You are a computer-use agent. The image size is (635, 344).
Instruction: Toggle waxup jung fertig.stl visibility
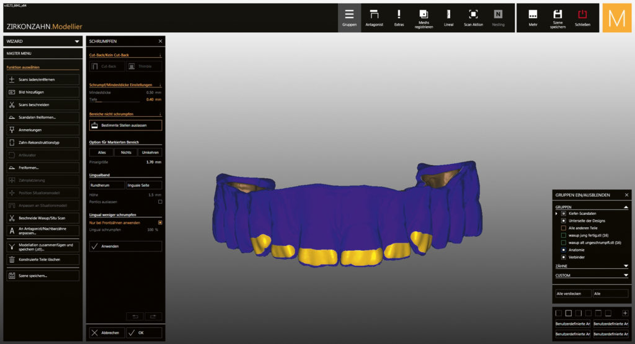(563, 235)
